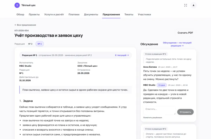Screen dimensions: 211x139
Task: Go back via Все предложения link
Action: tap(25, 25)
